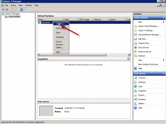Click the Remove Server action label
This screenshot has height=124, width=166.
(145, 52)
